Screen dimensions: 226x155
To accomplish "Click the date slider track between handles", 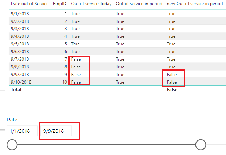I will pos(106,144).
